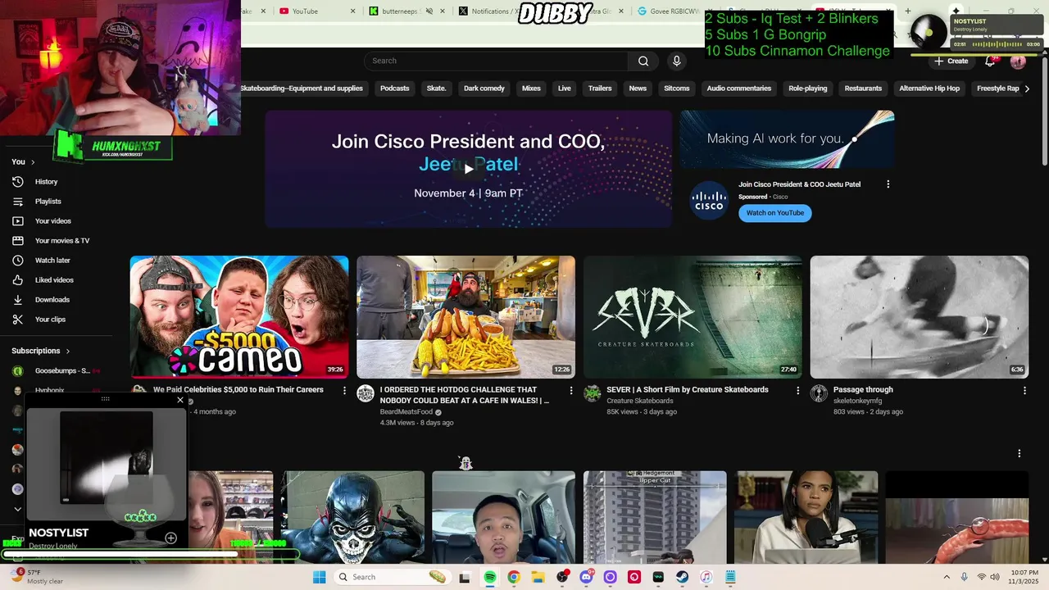Open Chrome from the taskbar
Image resolution: width=1049 pixels, height=590 pixels.
(514, 577)
